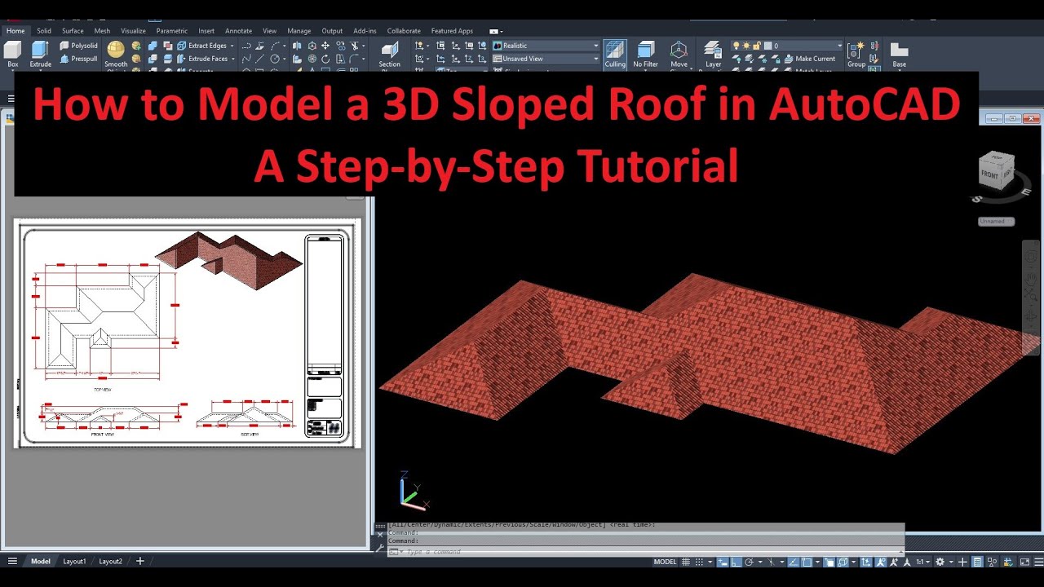Image resolution: width=1044 pixels, height=587 pixels.
Task: Click the Make Current layer button
Action: coord(809,59)
